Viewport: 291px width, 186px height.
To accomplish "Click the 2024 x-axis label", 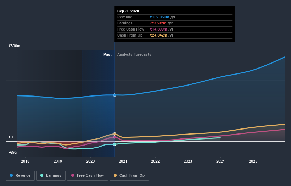I will (x=220, y=161).
